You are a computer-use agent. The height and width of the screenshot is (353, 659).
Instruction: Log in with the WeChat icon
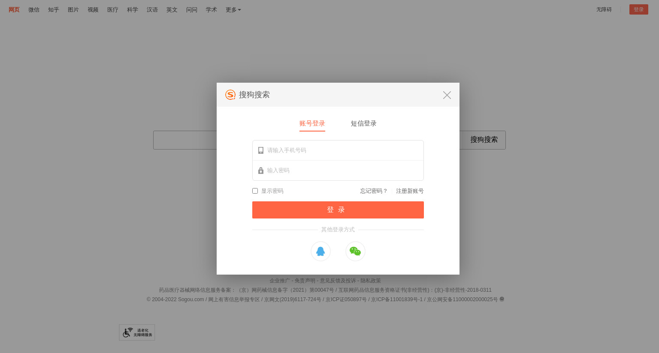pyautogui.click(x=355, y=251)
